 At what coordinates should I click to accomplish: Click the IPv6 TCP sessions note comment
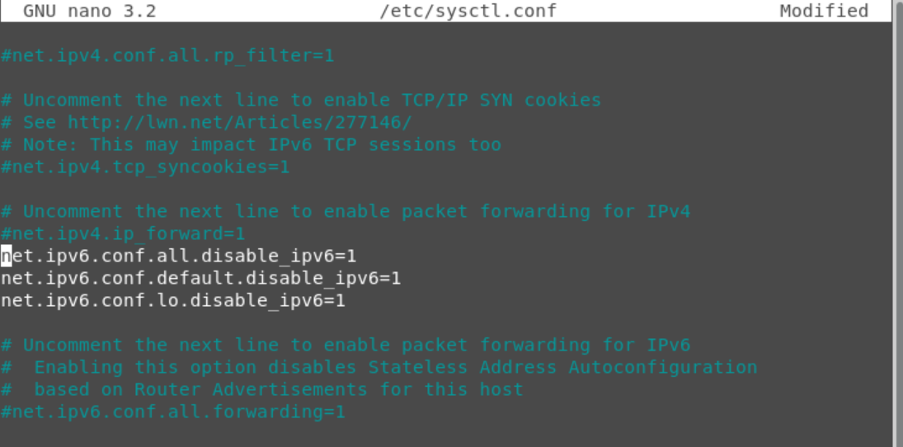[251, 144]
